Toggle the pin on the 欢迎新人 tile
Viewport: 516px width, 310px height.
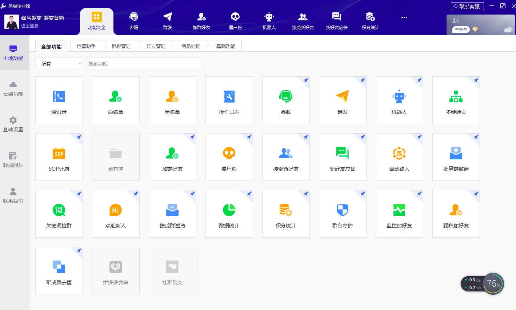(x=136, y=194)
